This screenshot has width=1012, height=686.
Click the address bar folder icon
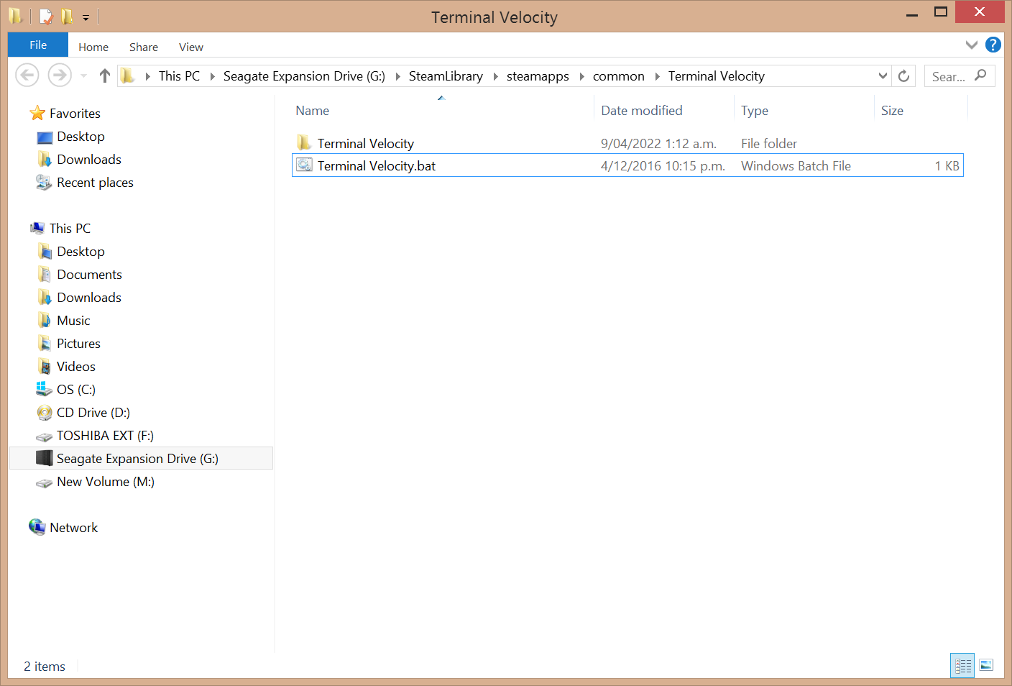[127, 76]
